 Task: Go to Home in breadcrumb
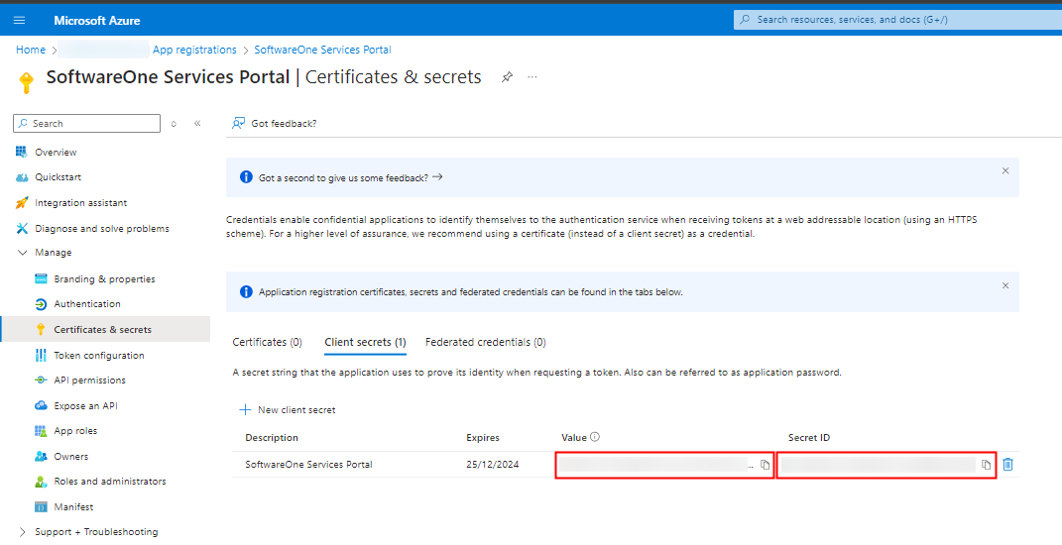(31, 50)
